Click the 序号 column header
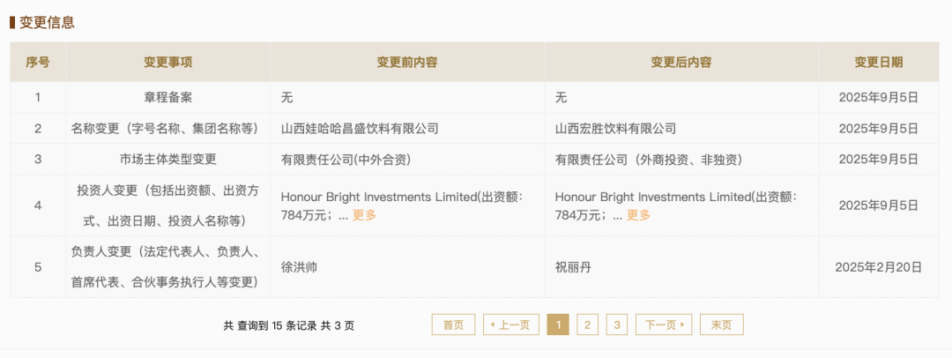Screen dimensions: 952x358 (x=38, y=62)
